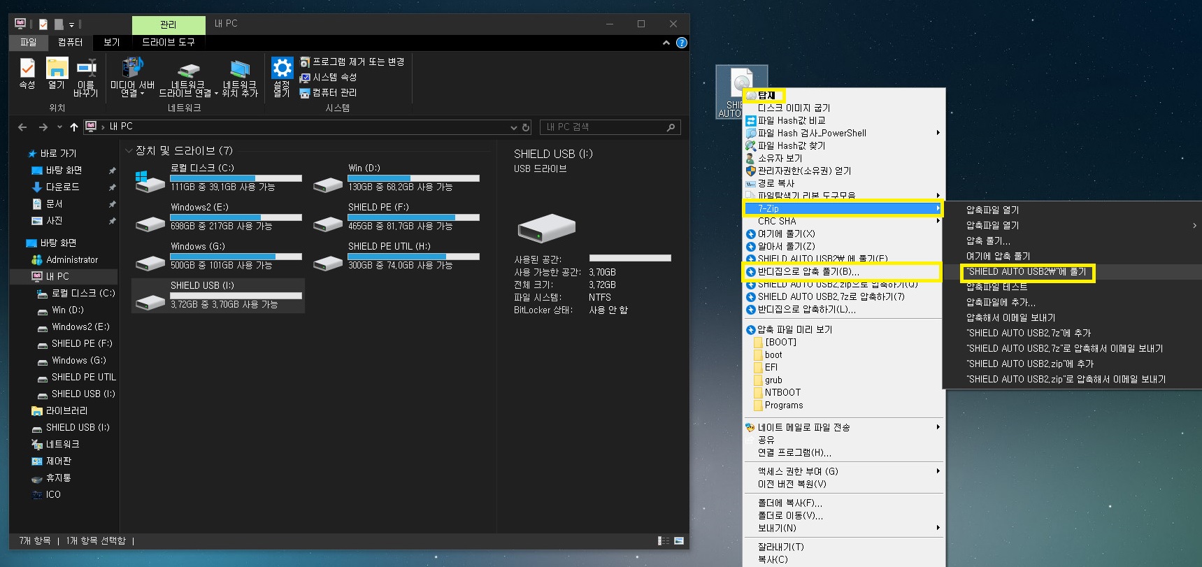This screenshot has width=1202, height=567.
Task: Click 컴퓨터 관리 in ribbon
Action: pos(328,93)
